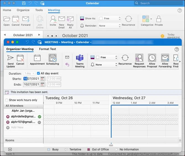Toggle the Free checkbox in meeting toolbar
185x156 pixels.
click(x=97, y=57)
